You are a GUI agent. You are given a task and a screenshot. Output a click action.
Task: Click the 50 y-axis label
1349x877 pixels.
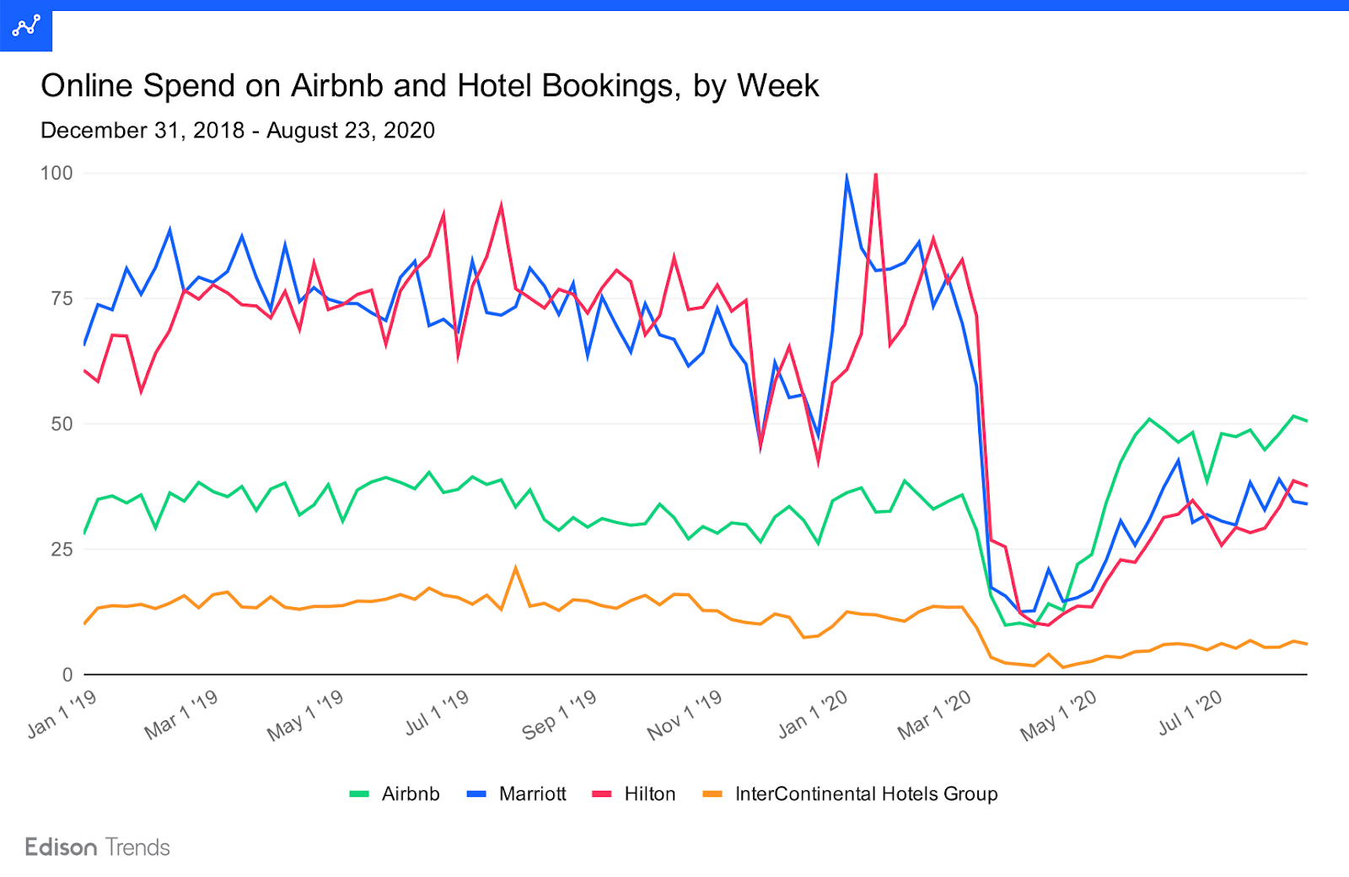click(62, 424)
